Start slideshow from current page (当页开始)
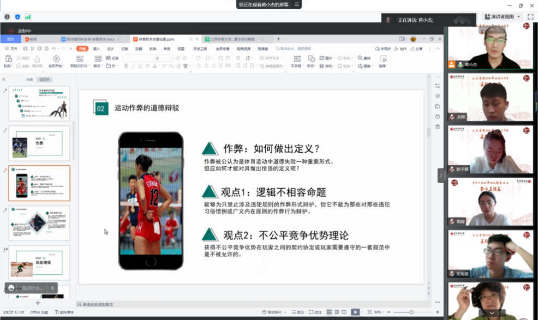 tap(57, 60)
